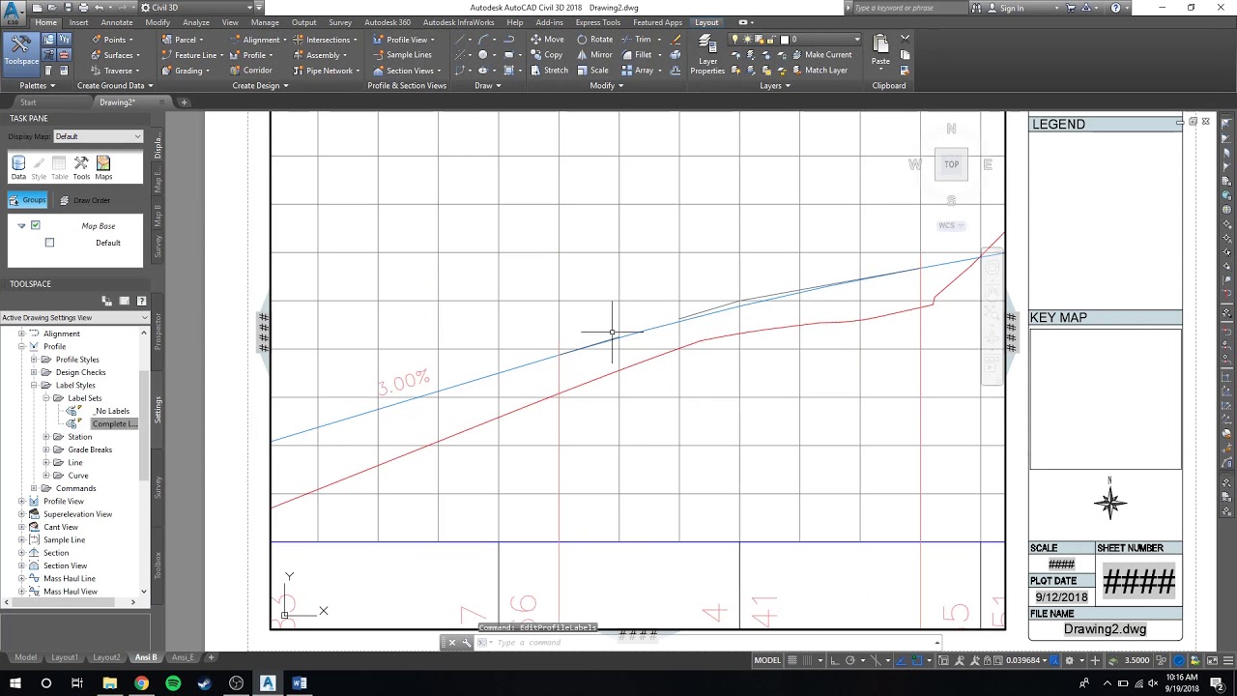Open the Display Map Default dropdown

98,136
